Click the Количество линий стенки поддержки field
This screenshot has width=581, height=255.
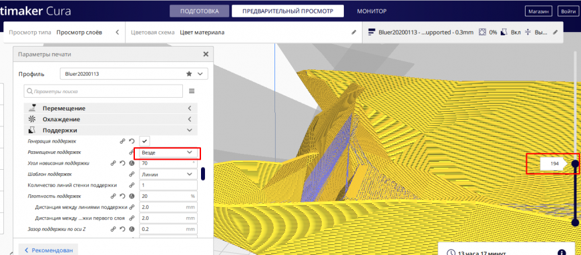tap(168, 185)
